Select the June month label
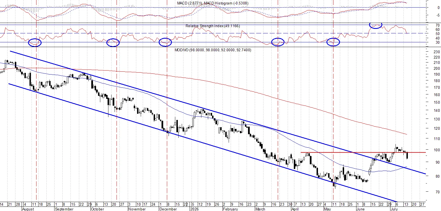The width and height of the screenshot is (441, 211). [360, 209]
